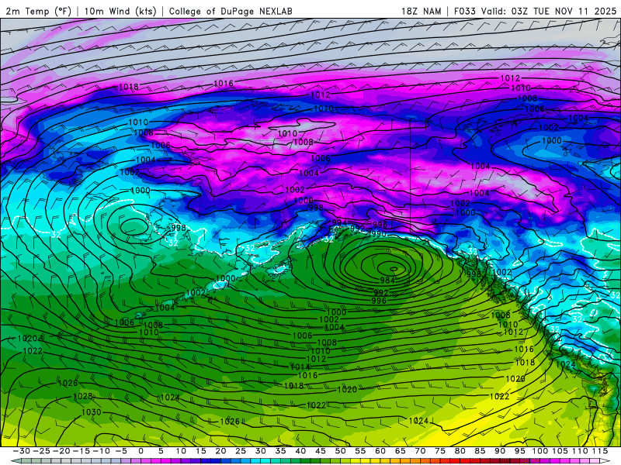Image resolution: width=621 pixels, height=465 pixels.
Task: Click the 80 tick label on the color scale
Action: click(x=460, y=451)
